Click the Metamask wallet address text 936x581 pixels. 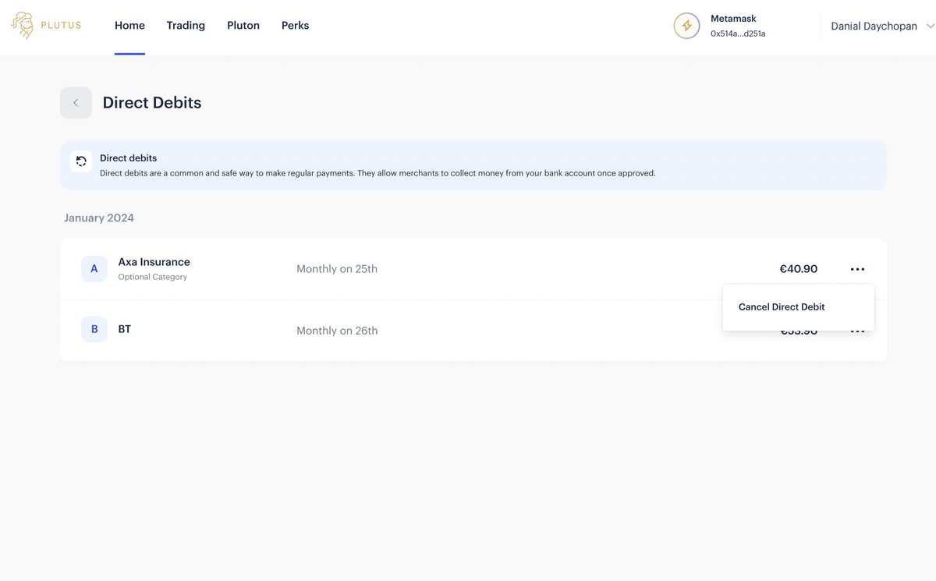point(738,34)
